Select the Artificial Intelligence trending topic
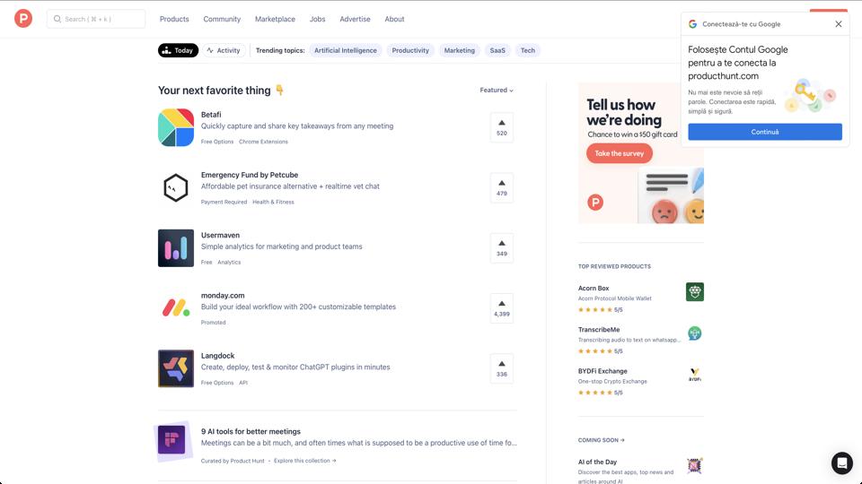This screenshot has height=484, width=862. [x=346, y=50]
